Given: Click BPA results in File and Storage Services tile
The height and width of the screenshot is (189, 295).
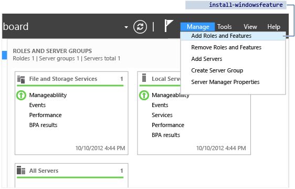Looking at the screenshot, I should (43, 125).
